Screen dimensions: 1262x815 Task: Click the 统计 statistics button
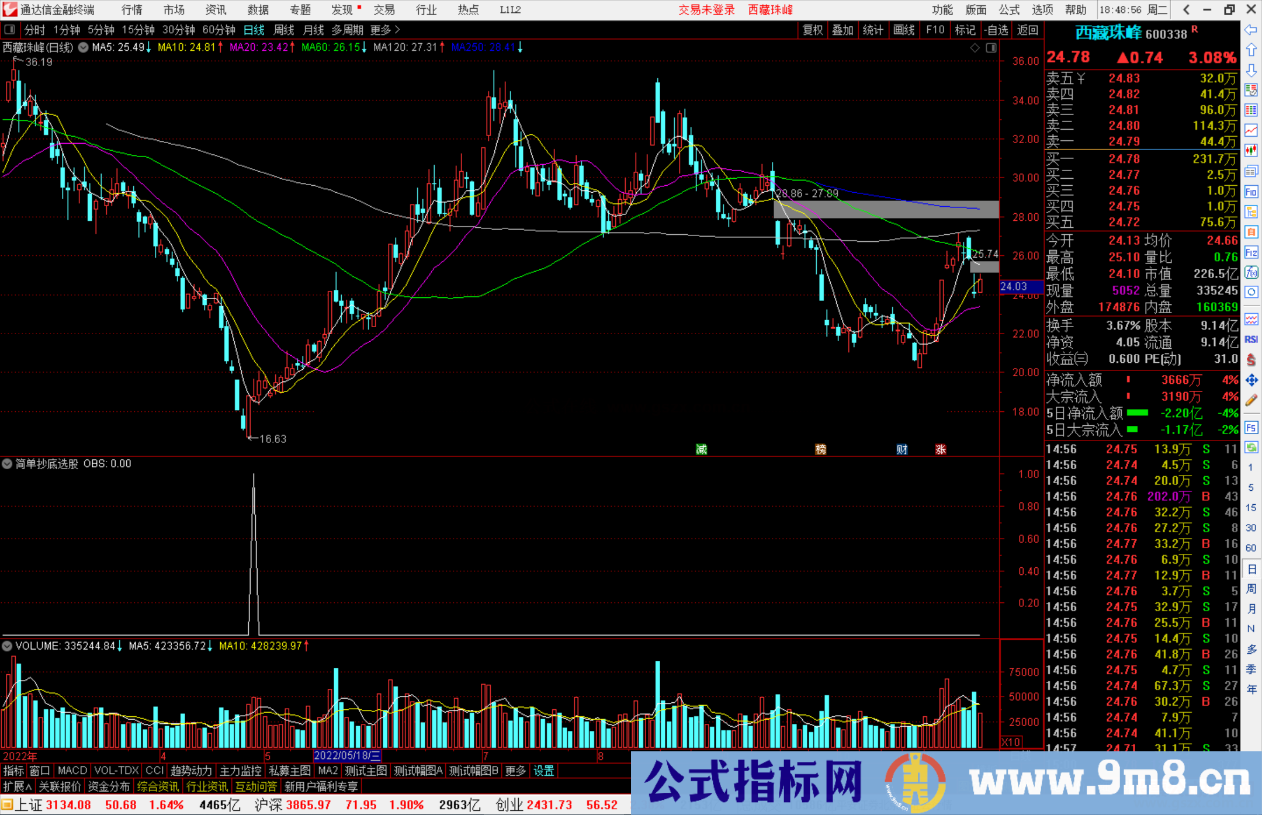pos(873,30)
